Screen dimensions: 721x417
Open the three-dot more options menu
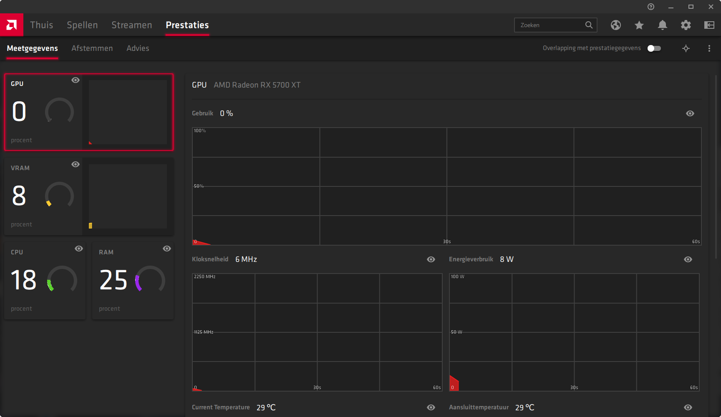[x=709, y=48]
